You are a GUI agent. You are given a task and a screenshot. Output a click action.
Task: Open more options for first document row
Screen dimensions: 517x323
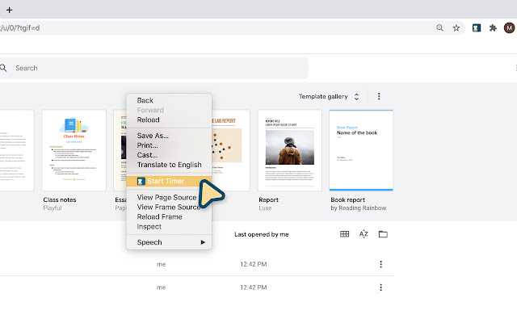pyautogui.click(x=380, y=264)
